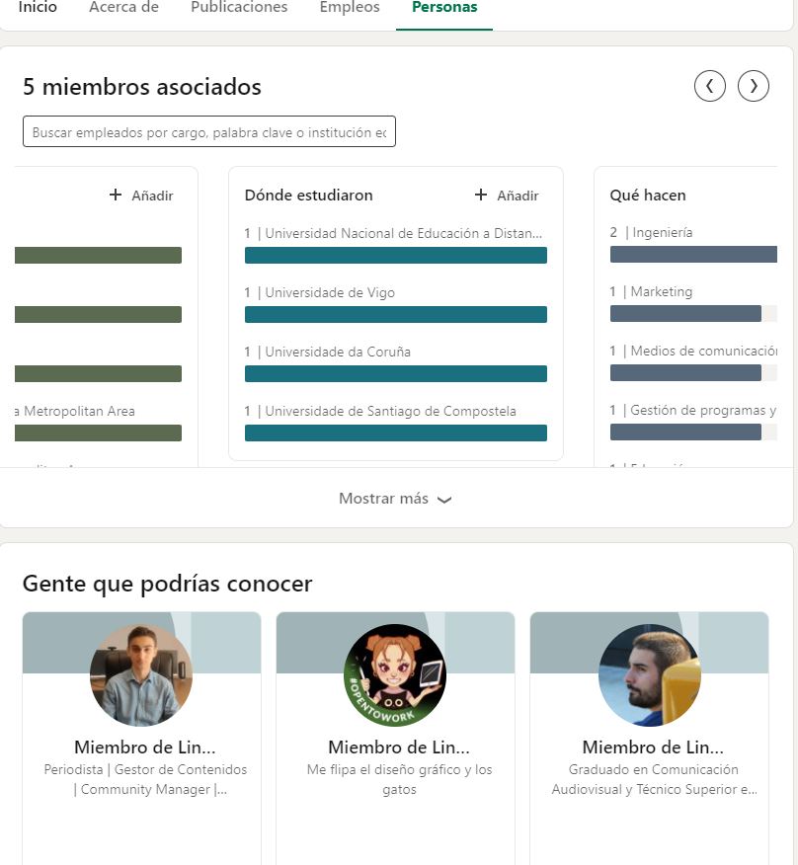Filter by Universidade da Coruña bar
This screenshot has height=865, width=798.
(x=395, y=373)
